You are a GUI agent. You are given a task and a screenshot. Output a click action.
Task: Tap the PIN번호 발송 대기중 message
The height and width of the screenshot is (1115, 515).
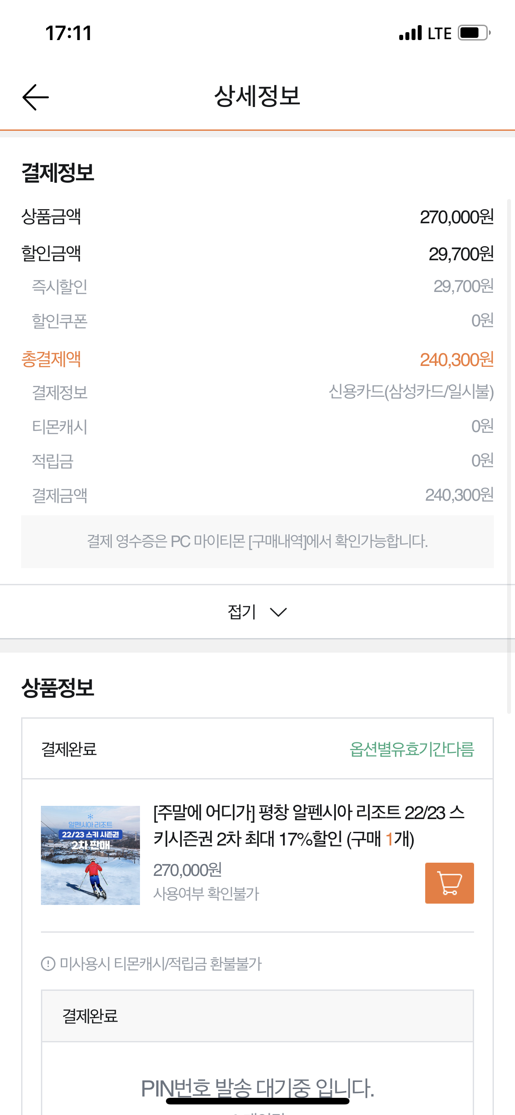point(257,1088)
